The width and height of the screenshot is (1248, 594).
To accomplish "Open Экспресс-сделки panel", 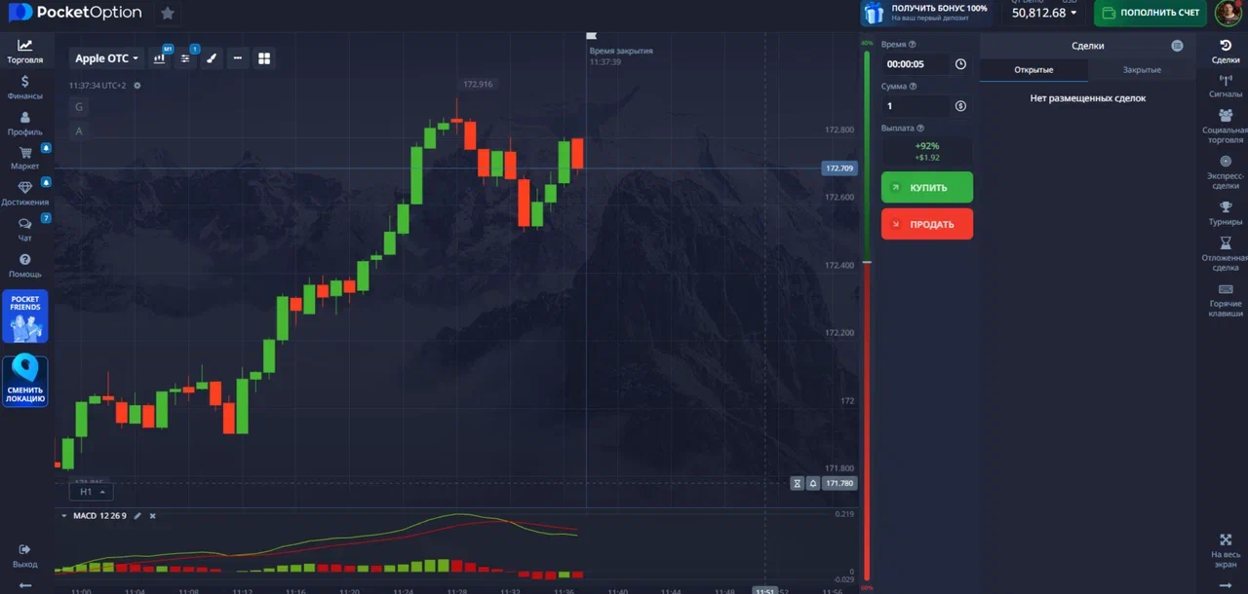I will click(x=1226, y=173).
